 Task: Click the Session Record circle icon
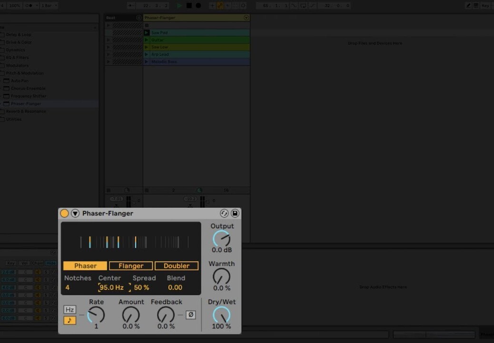click(x=243, y=5)
